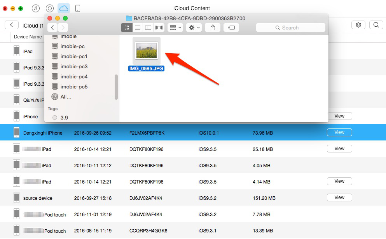Switch Finder to column view
The image size is (386, 239).
tap(148, 28)
